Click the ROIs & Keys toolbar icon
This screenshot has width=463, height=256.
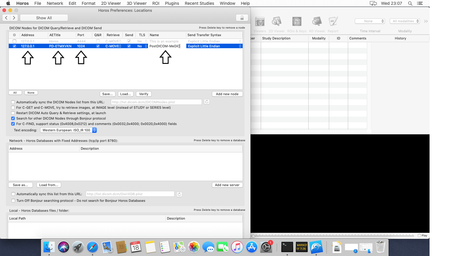[x=297, y=22]
